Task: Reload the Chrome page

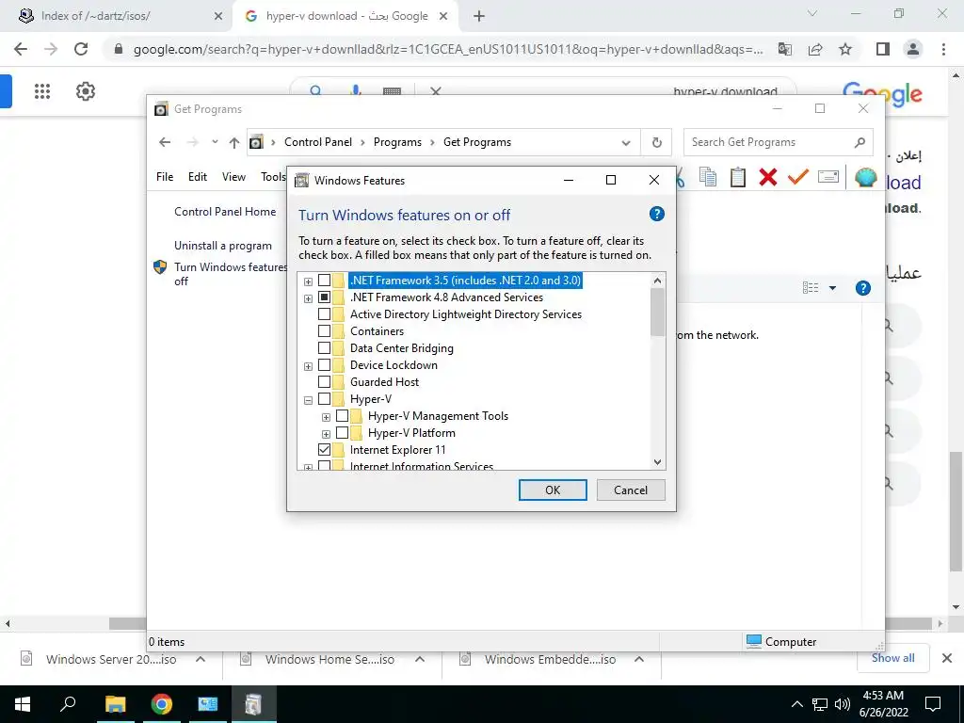Action: click(81, 49)
